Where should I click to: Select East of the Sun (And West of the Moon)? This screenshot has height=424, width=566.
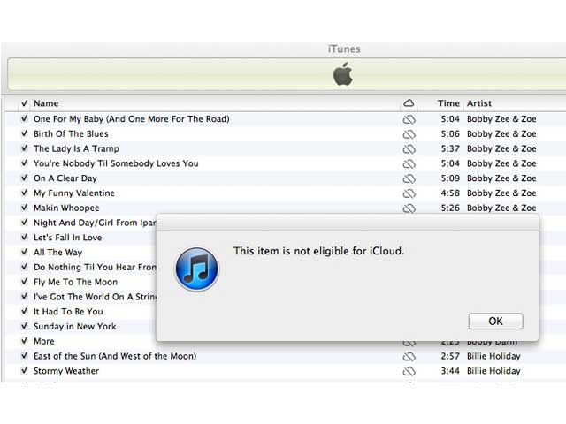pos(115,356)
